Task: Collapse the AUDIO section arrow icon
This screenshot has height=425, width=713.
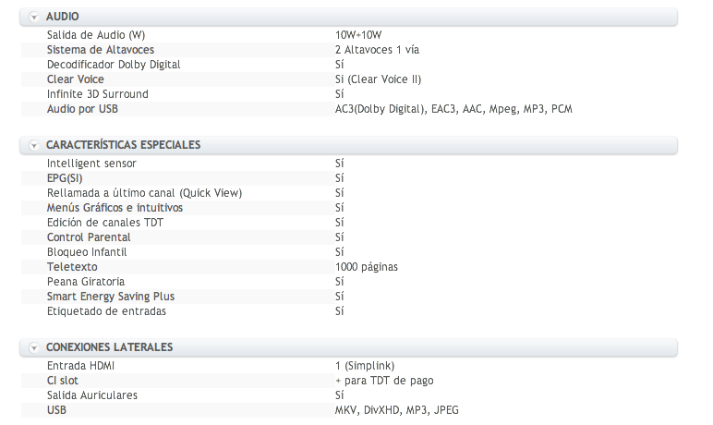Action: coord(33,17)
